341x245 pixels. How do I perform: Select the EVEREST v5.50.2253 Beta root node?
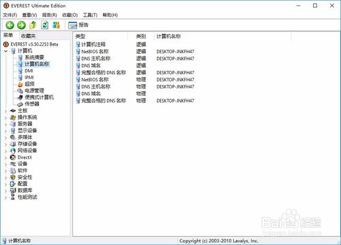click(x=34, y=44)
